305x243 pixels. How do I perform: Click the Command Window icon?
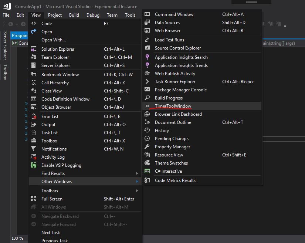coord(147,14)
